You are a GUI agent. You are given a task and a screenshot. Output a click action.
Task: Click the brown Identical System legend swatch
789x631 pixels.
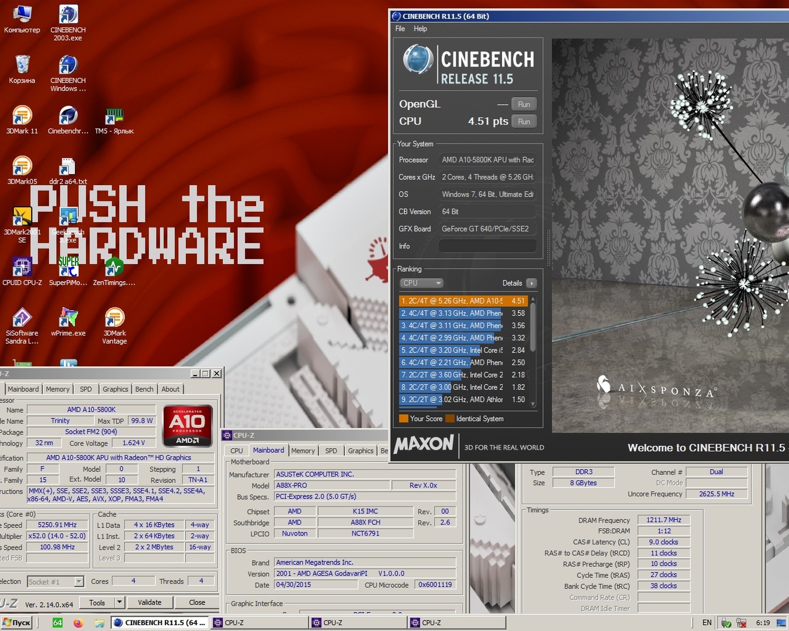tap(449, 418)
